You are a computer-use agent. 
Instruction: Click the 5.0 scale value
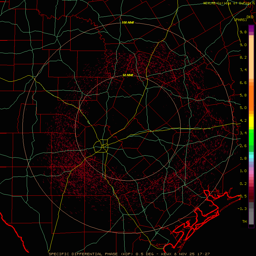(x=243, y=108)
